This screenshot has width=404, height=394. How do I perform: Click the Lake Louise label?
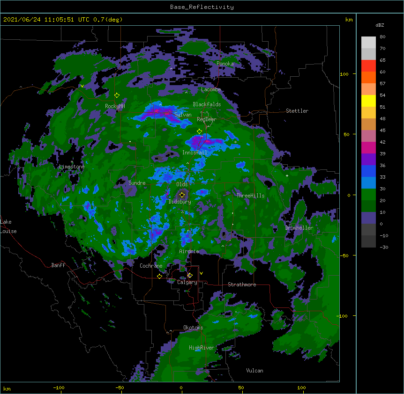(8, 226)
